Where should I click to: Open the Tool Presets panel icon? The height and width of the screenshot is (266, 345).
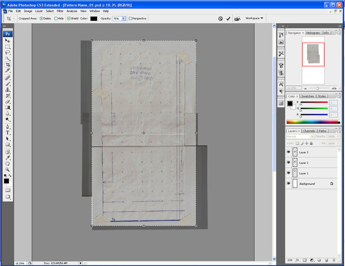(x=281, y=54)
